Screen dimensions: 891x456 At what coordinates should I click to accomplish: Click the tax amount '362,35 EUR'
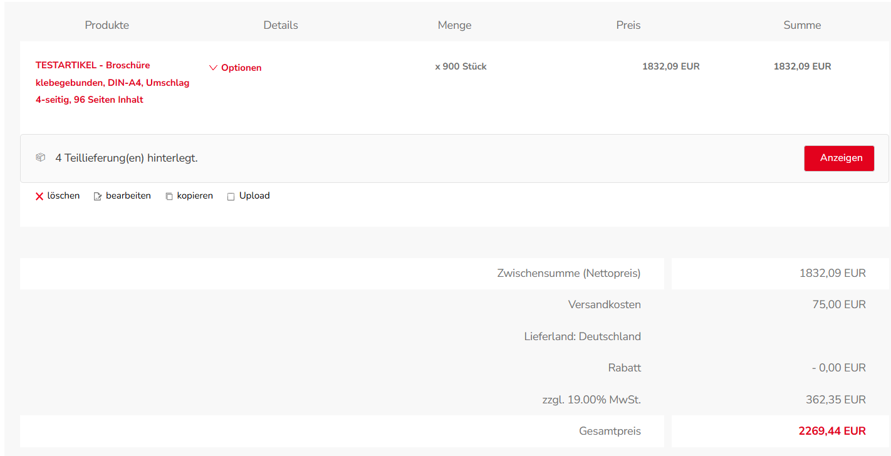(x=836, y=400)
